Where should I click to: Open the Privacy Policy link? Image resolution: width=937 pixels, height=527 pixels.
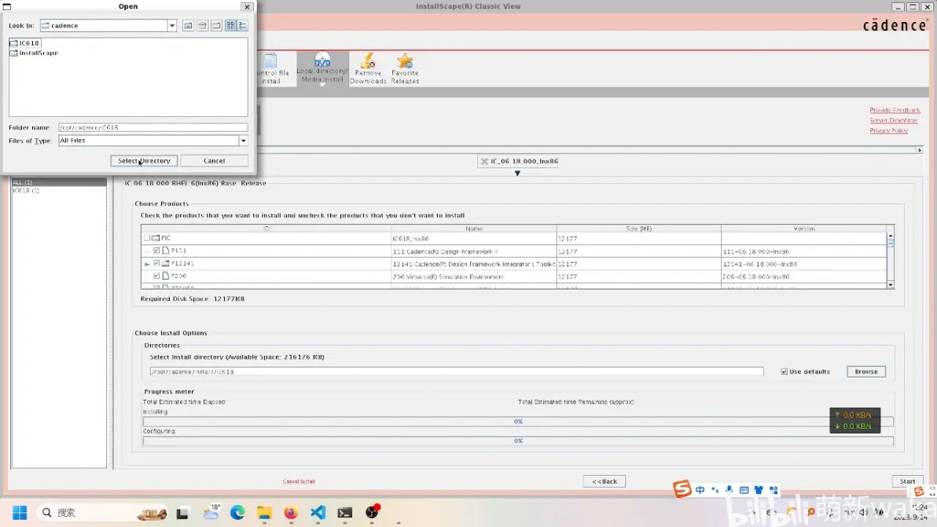888,130
